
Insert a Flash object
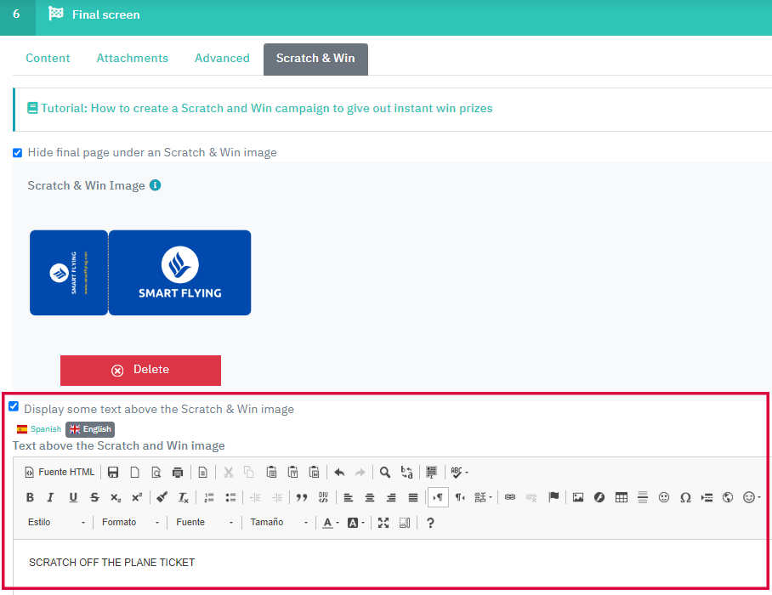599,497
